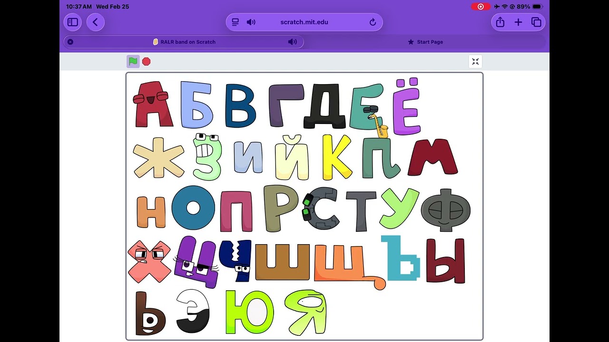Image resolution: width=609 pixels, height=342 pixels.
Task: Click the maroon letter Ы character
Action: (445, 261)
